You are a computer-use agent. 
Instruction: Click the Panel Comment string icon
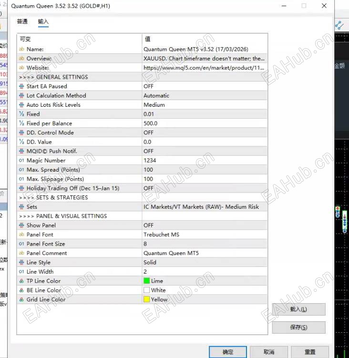click(x=21, y=253)
